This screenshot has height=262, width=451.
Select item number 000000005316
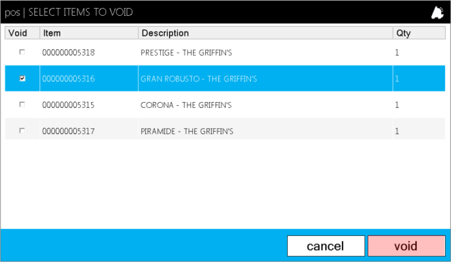pos(69,79)
